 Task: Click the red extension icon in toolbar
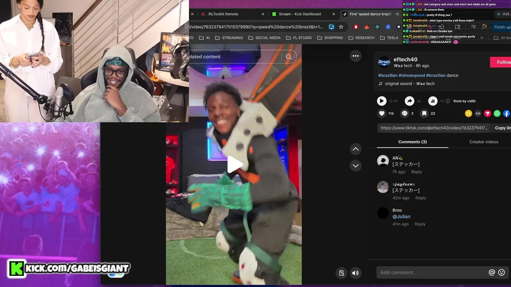pos(356,27)
